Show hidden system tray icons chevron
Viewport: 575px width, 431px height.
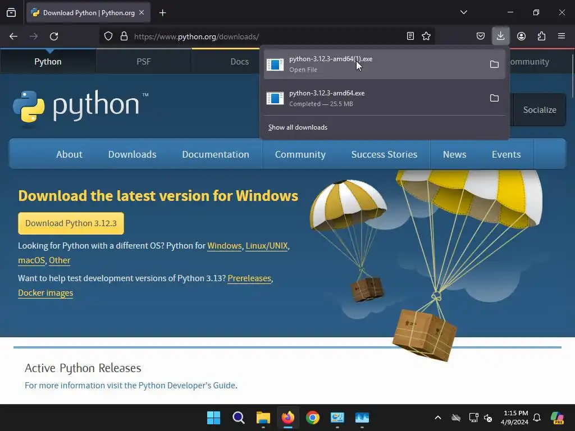(x=438, y=418)
